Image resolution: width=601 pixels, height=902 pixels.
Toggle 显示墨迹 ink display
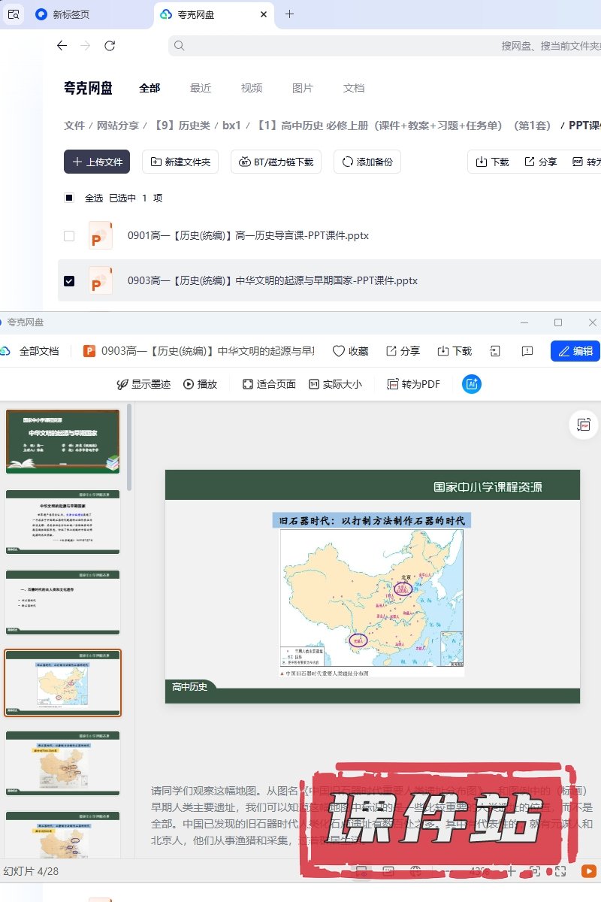click(143, 384)
